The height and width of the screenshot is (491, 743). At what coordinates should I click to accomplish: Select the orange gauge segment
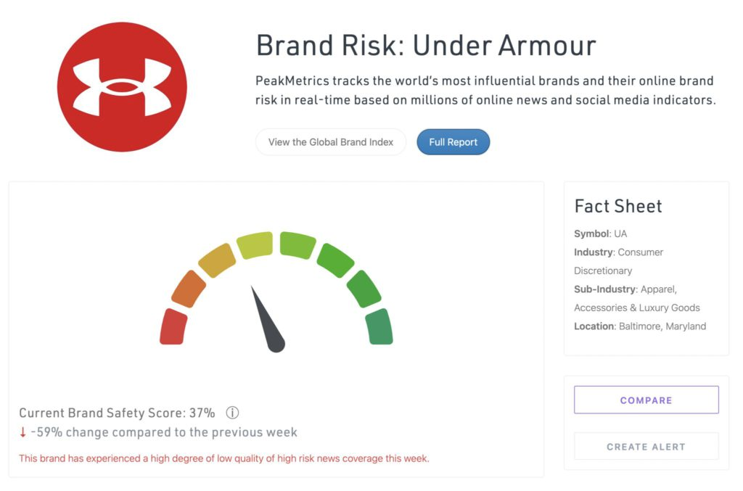(189, 289)
